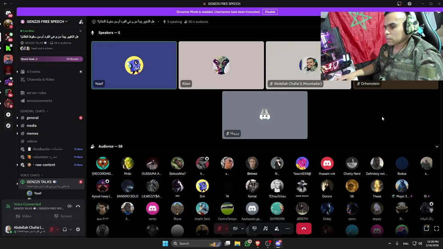Open output device options beside headphones
The image size is (443, 249).
point(70,229)
